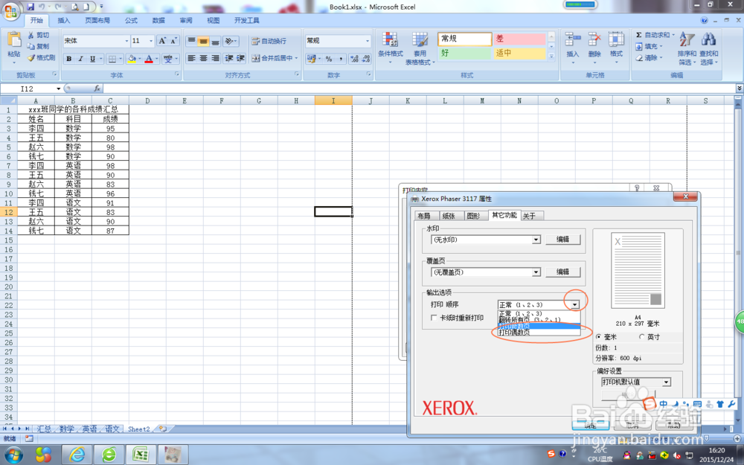The height and width of the screenshot is (465, 744).
Task: Switch to the 汇总 sheet tab
Action: [x=44, y=429]
